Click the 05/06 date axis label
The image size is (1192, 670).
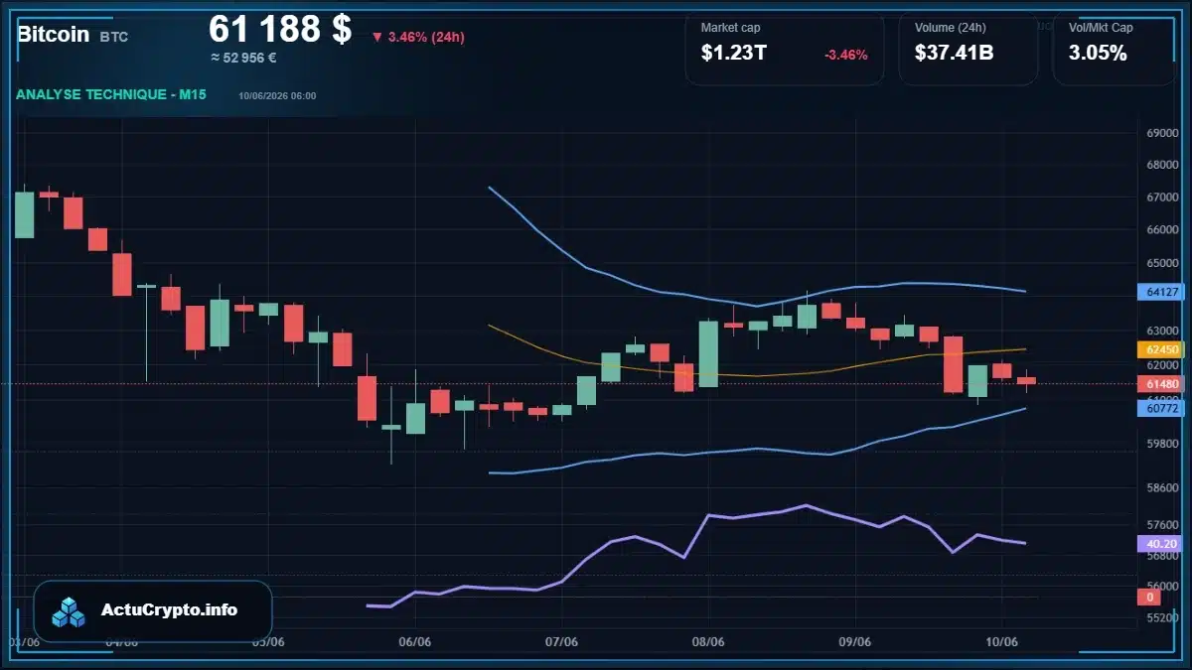point(268,641)
